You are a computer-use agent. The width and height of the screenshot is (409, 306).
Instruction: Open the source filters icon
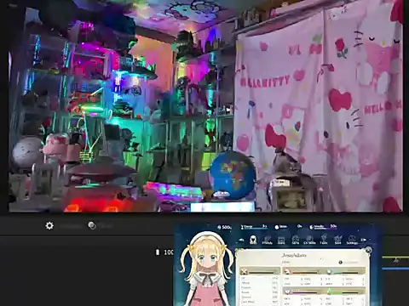tap(92, 225)
